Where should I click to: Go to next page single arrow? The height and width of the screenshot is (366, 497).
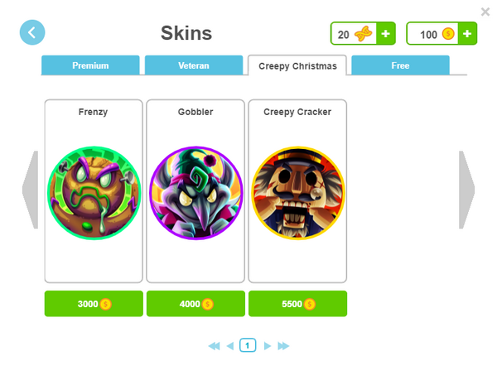coord(268,346)
